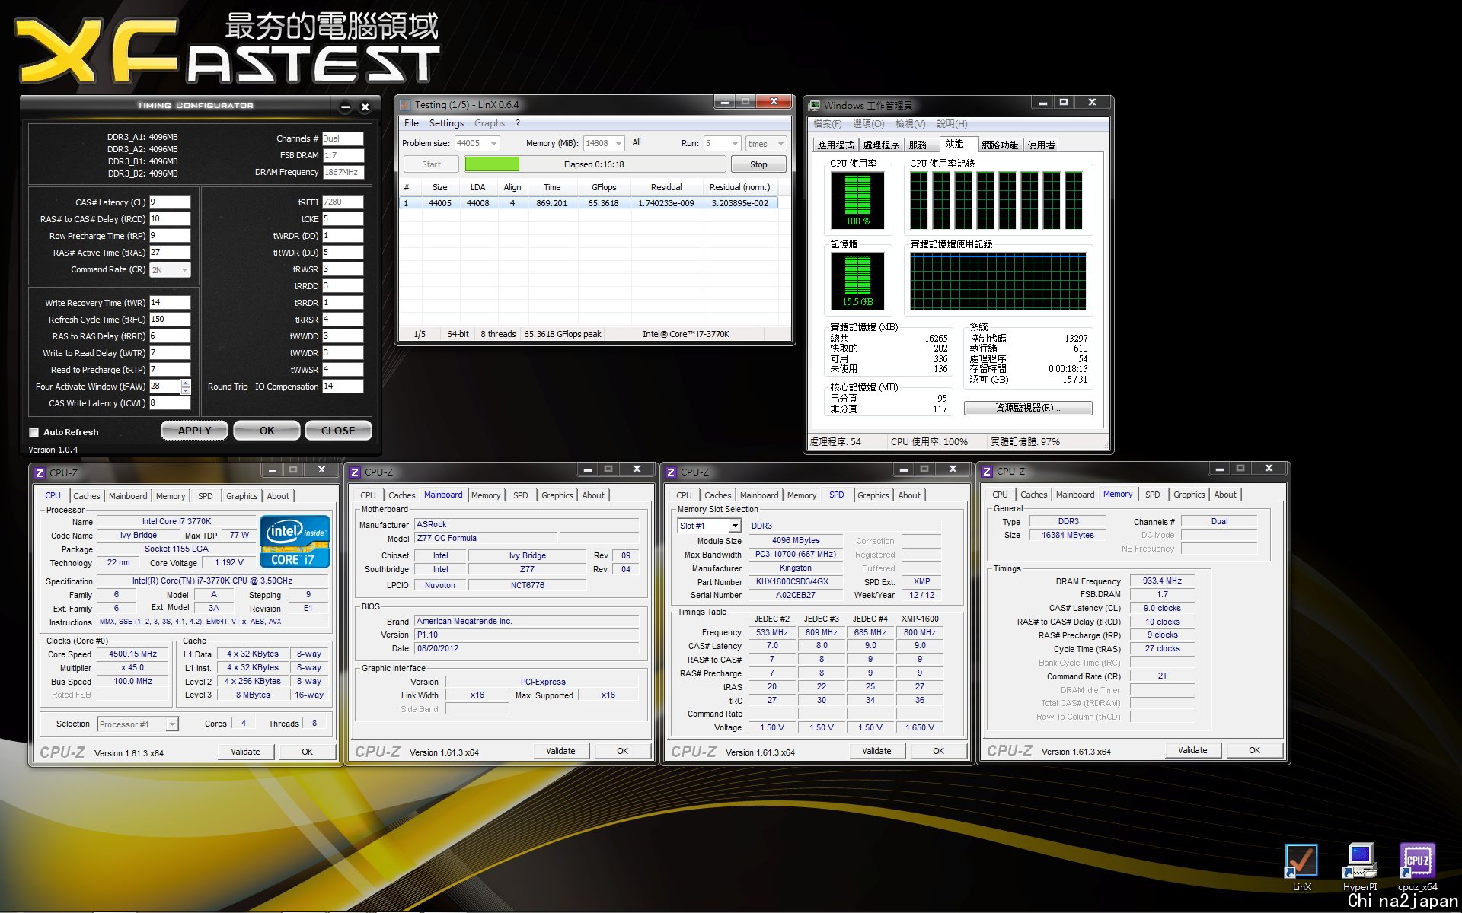Image resolution: width=1462 pixels, height=913 pixels.
Task: Click the Refresh Cycle Time (tRFC) field
Action: coord(170,320)
